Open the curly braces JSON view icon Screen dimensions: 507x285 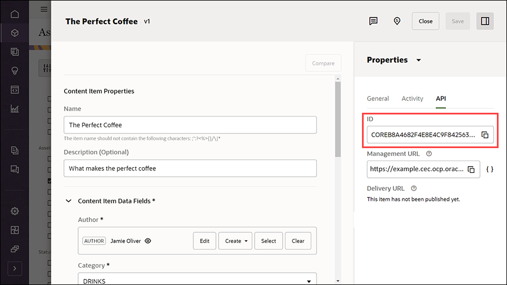pos(490,169)
